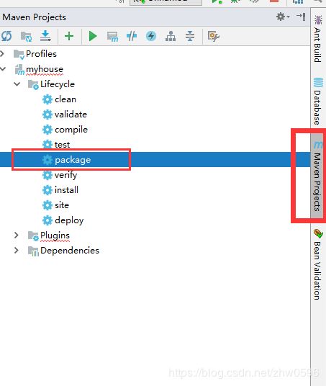Toggle offline mode icon
326x386 pixels.
click(132, 36)
